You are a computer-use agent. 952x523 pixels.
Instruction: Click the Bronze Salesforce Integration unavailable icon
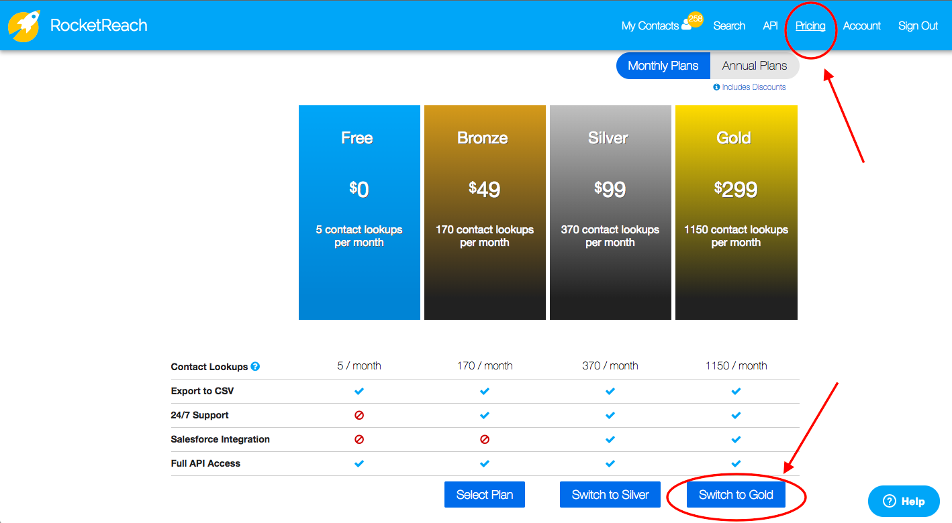pos(485,440)
